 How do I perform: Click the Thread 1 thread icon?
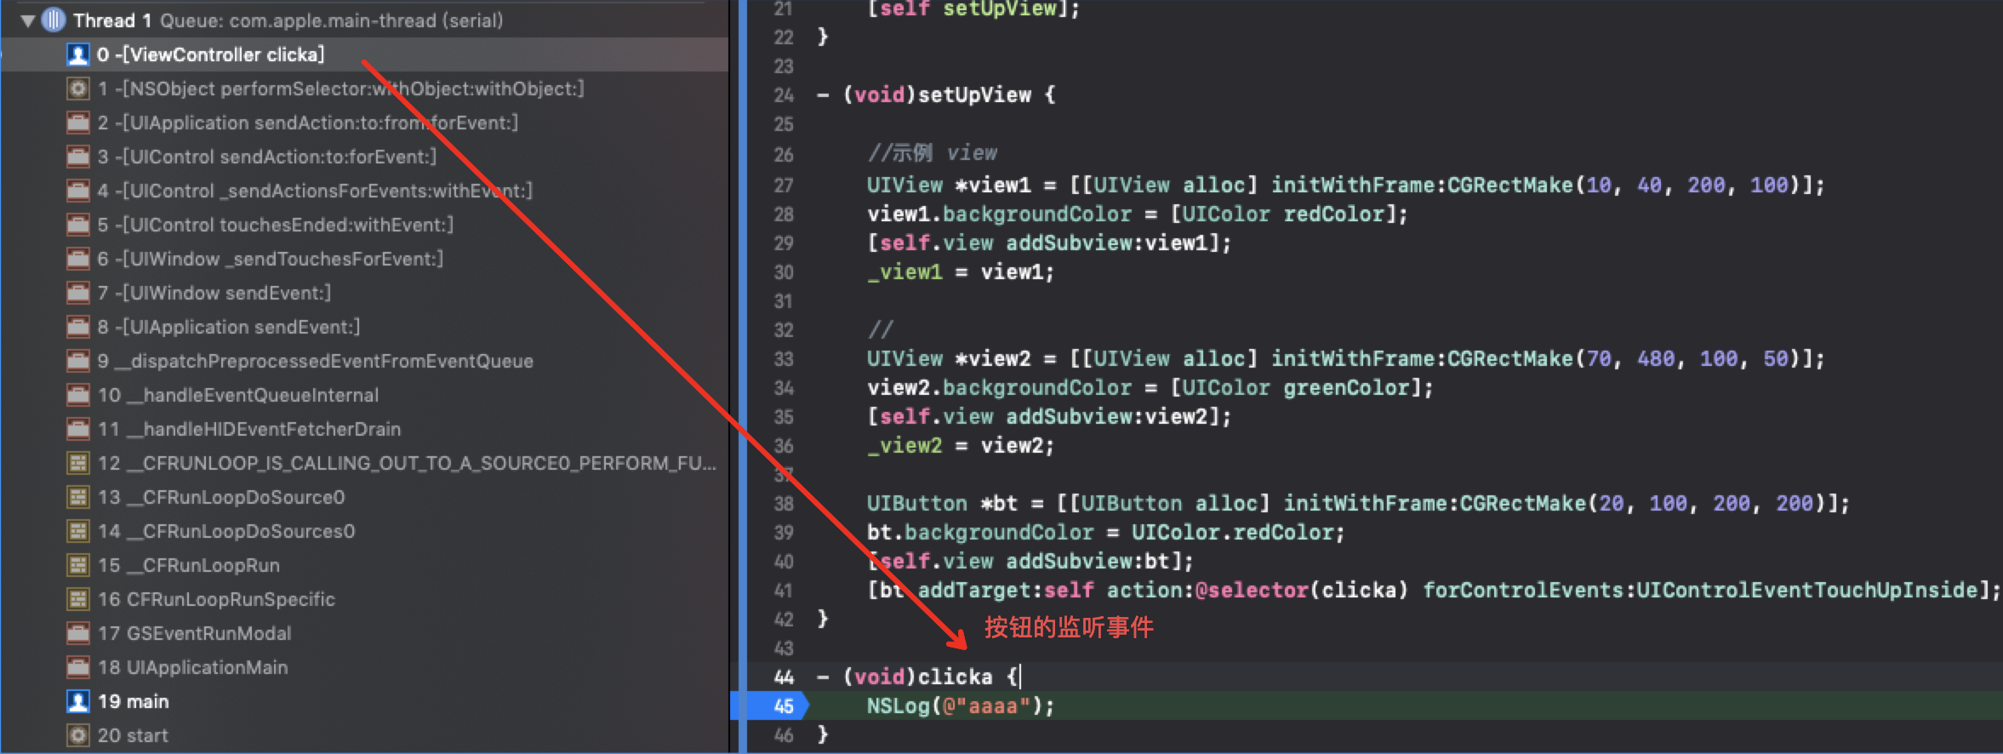point(54,20)
